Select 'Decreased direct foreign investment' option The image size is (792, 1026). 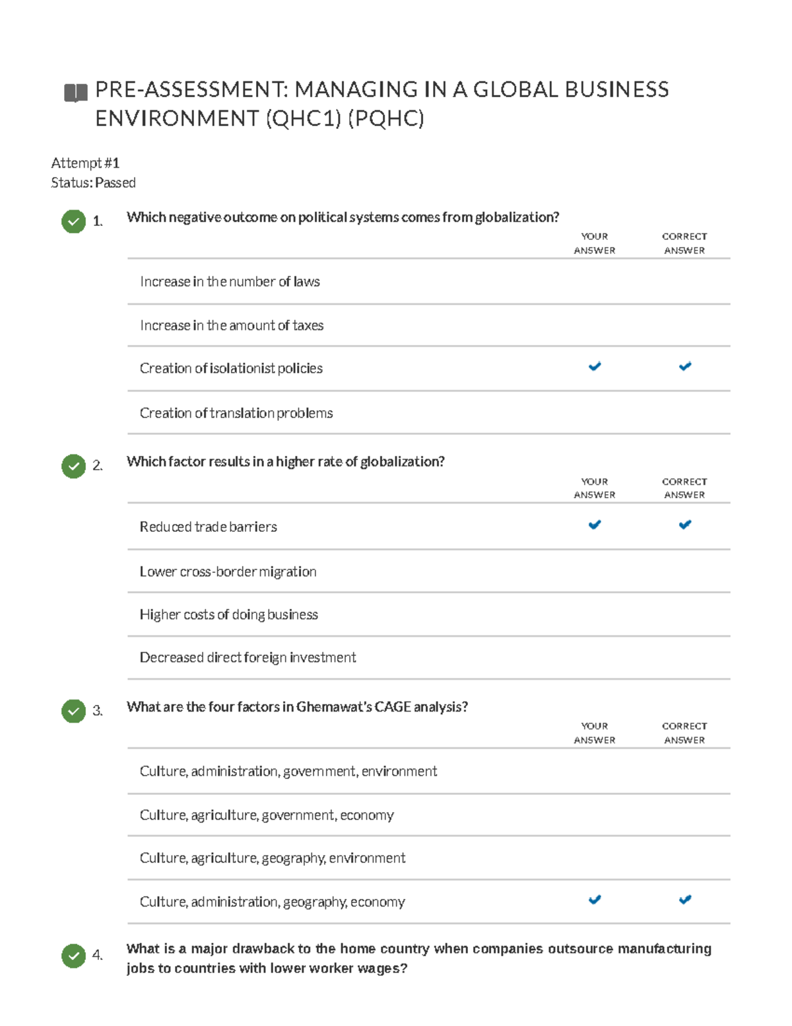(247, 658)
